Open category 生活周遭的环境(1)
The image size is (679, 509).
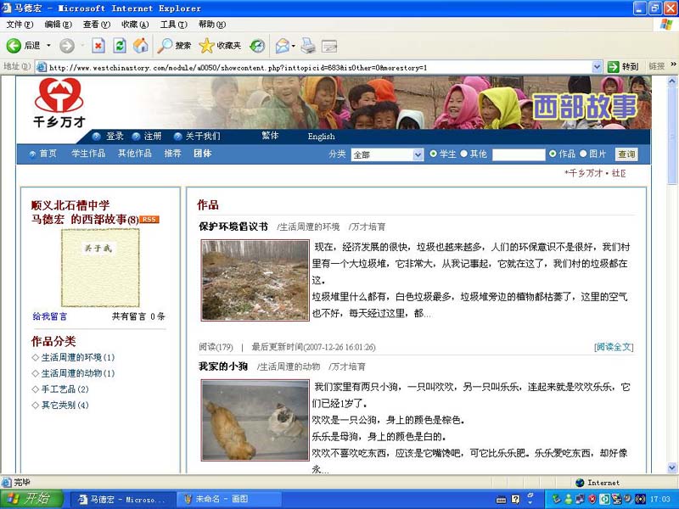[x=77, y=357]
